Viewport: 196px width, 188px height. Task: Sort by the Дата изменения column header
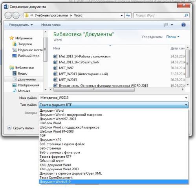click(178, 48)
